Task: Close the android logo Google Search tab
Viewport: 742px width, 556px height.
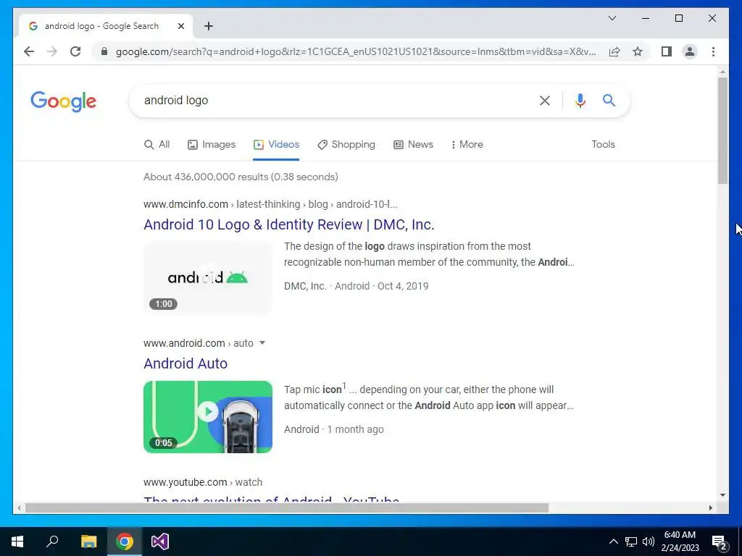Action: tap(180, 26)
